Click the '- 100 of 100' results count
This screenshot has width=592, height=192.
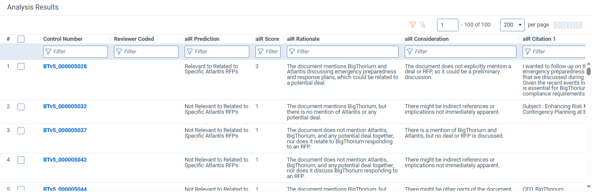pos(476,25)
